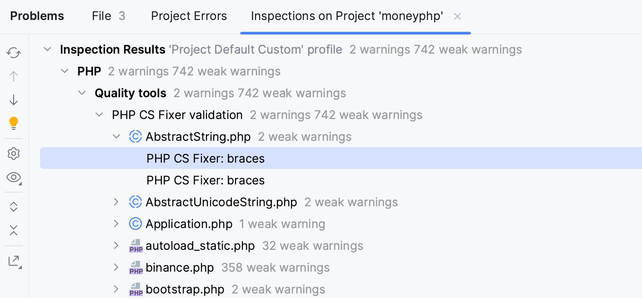Image resolution: width=642 pixels, height=298 pixels.
Task: Close the Inspections on Project 'moneyphp' tab
Action: point(457,16)
